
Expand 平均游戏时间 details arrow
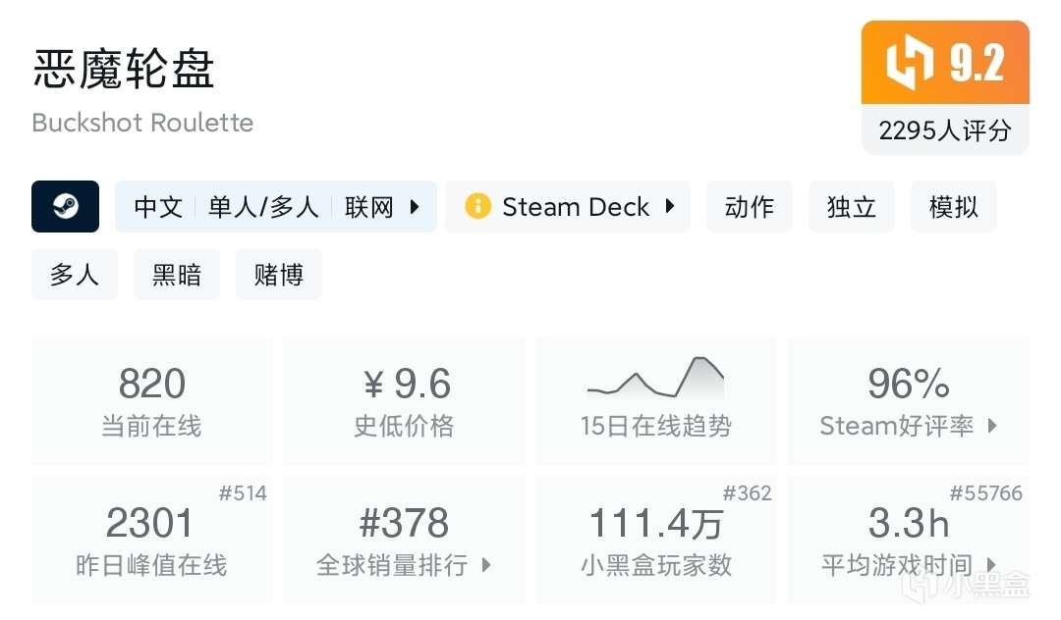pos(991,565)
